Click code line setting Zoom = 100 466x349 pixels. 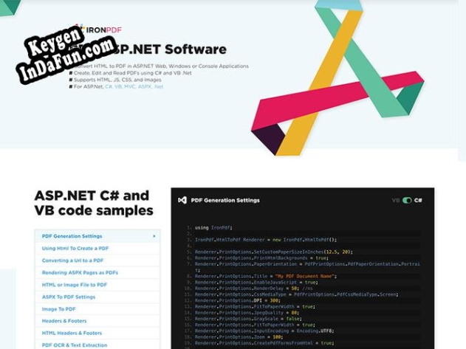coord(239,337)
